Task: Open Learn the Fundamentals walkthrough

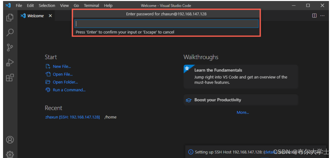Action: pyautogui.click(x=241, y=76)
